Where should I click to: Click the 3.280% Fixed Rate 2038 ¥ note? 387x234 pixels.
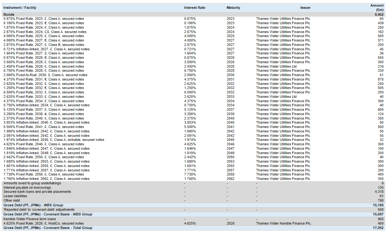coord(44,114)
